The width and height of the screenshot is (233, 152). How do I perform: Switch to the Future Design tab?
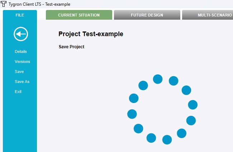pyautogui.click(x=147, y=15)
